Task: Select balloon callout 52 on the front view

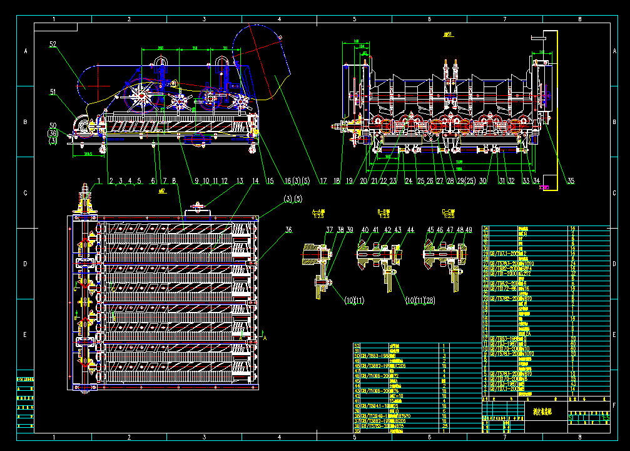Action: [x=53, y=44]
